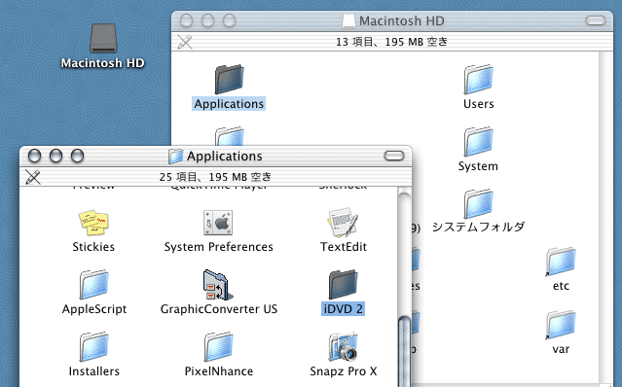Image resolution: width=622 pixels, height=387 pixels.
Task: Click the crossed-out pencil icon in Macintosh HD window
Action: [184, 42]
